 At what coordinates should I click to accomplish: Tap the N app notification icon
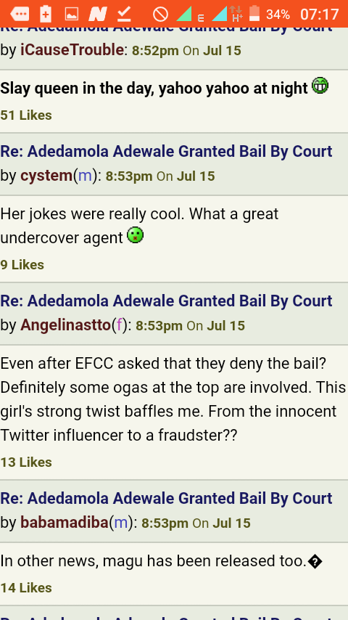coord(98,15)
